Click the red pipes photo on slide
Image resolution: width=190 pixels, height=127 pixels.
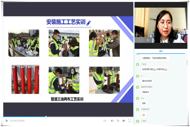click(x=25, y=80)
